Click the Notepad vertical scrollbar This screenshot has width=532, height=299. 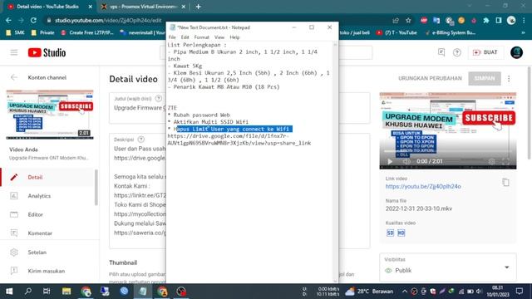coord(335,162)
